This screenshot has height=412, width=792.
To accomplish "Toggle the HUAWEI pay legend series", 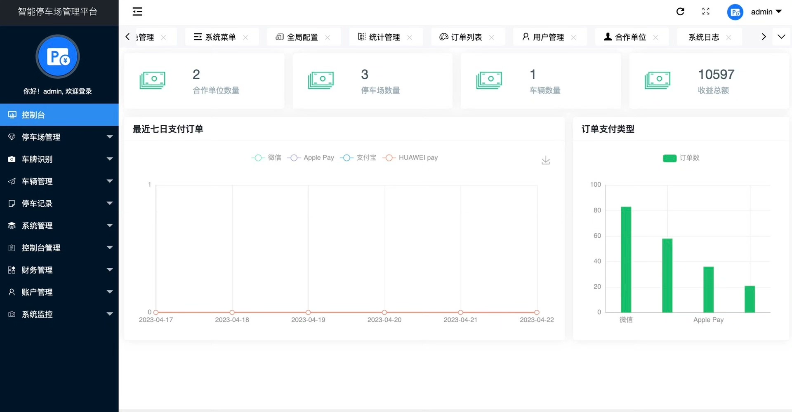I will point(410,158).
